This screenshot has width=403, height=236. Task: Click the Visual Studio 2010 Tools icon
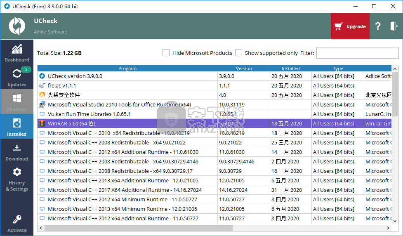[42, 104]
